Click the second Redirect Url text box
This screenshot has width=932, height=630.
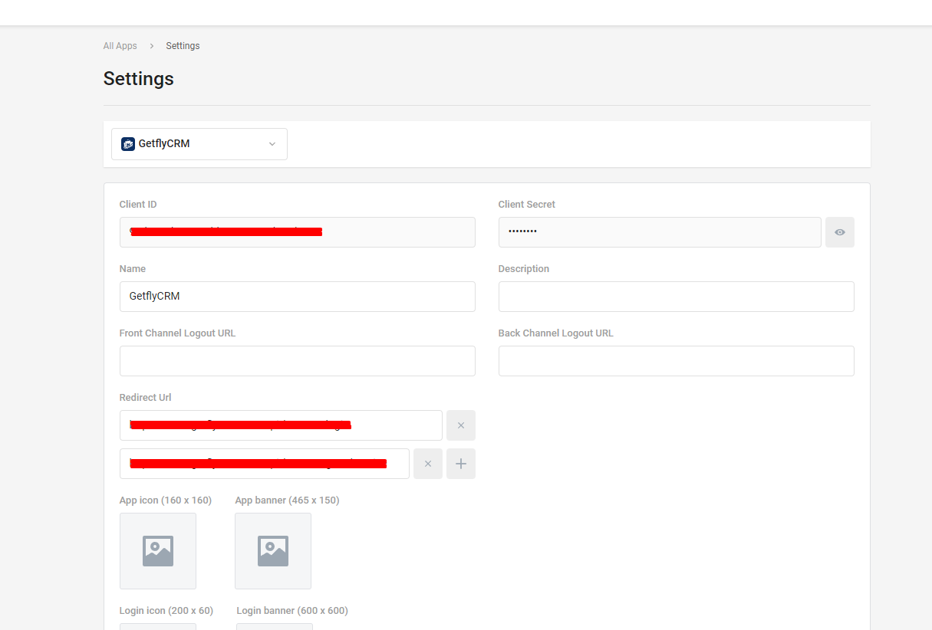264,464
